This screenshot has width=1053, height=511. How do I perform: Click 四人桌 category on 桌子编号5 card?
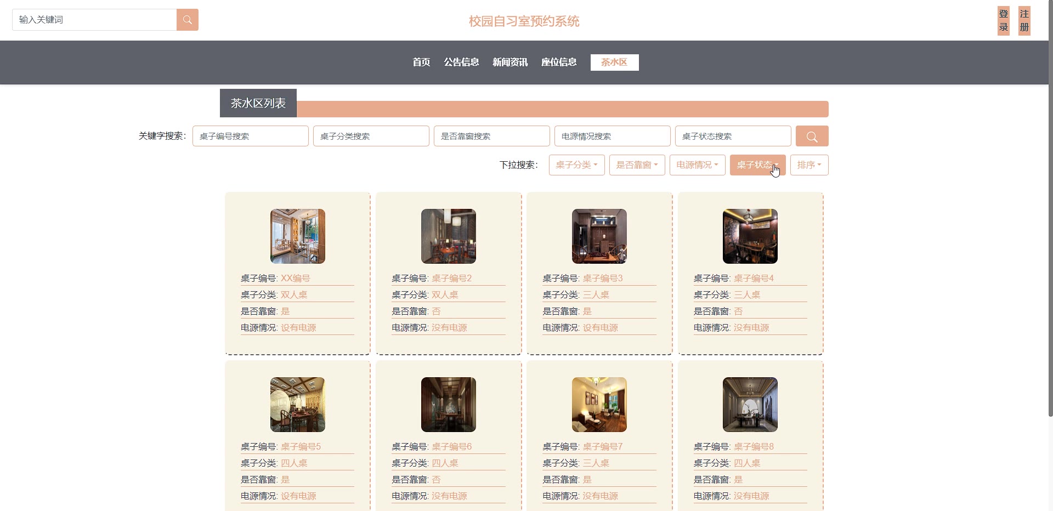[294, 463]
